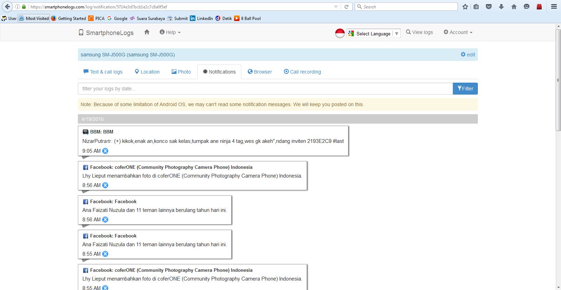Open the Detik bookmark
The height and width of the screenshot is (290, 561).
(x=223, y=18)
